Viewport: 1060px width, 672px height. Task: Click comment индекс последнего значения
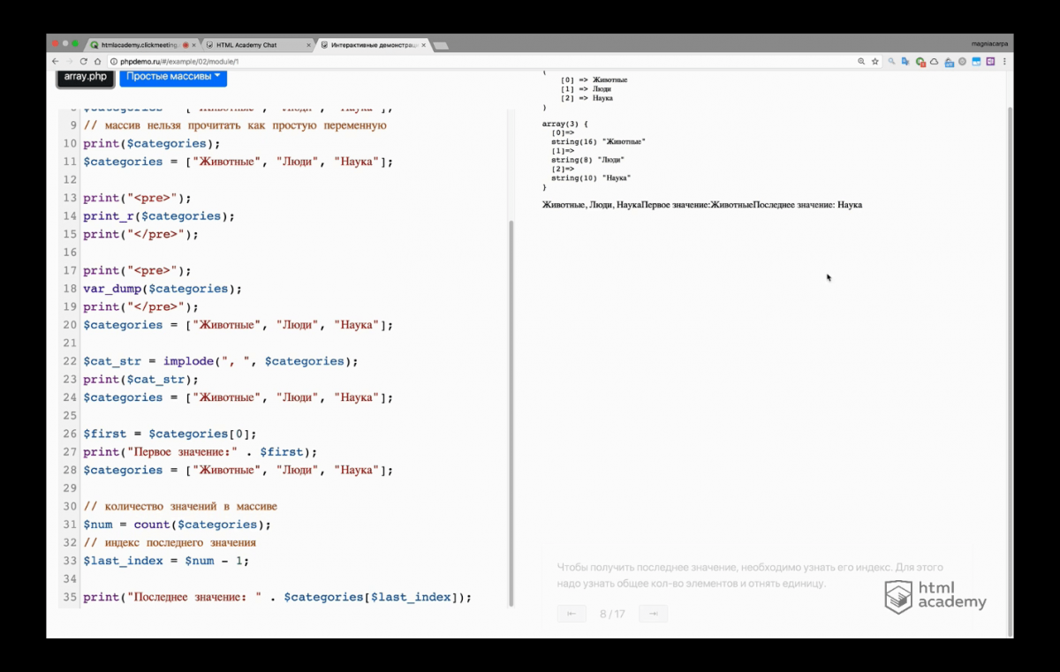[170, 543]
